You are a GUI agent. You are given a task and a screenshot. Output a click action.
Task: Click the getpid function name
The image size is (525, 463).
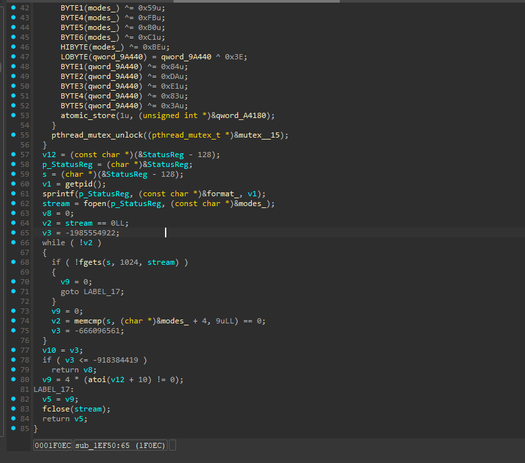[78, 184]
